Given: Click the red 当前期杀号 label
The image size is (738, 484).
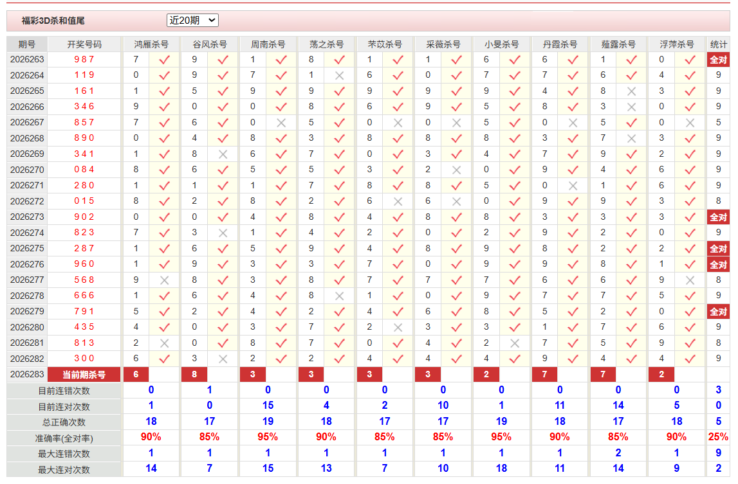Looking at the screenshot, I should tap(84, 375).
